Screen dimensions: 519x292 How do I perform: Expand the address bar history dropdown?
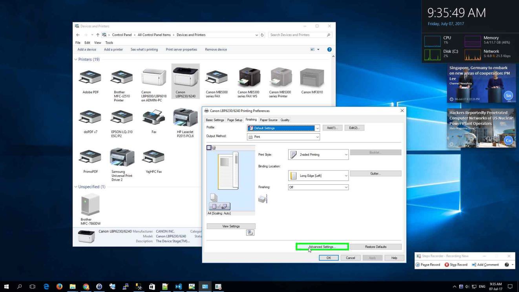(x=257, y=35)
